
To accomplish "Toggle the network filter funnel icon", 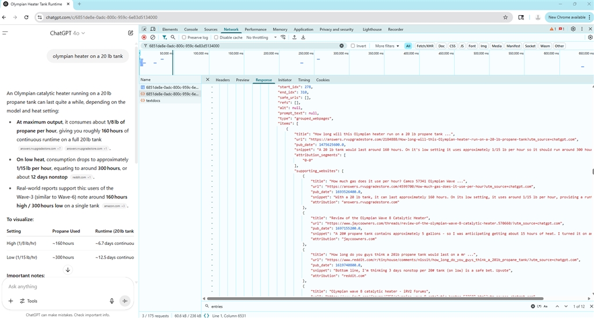I will coord(164,38).
